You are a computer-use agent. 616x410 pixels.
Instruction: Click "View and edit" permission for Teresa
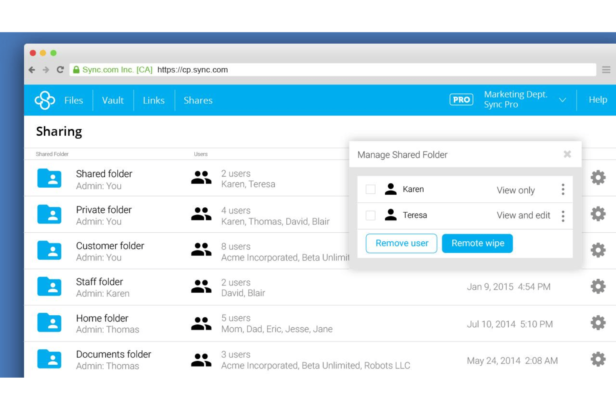[524, 215]
